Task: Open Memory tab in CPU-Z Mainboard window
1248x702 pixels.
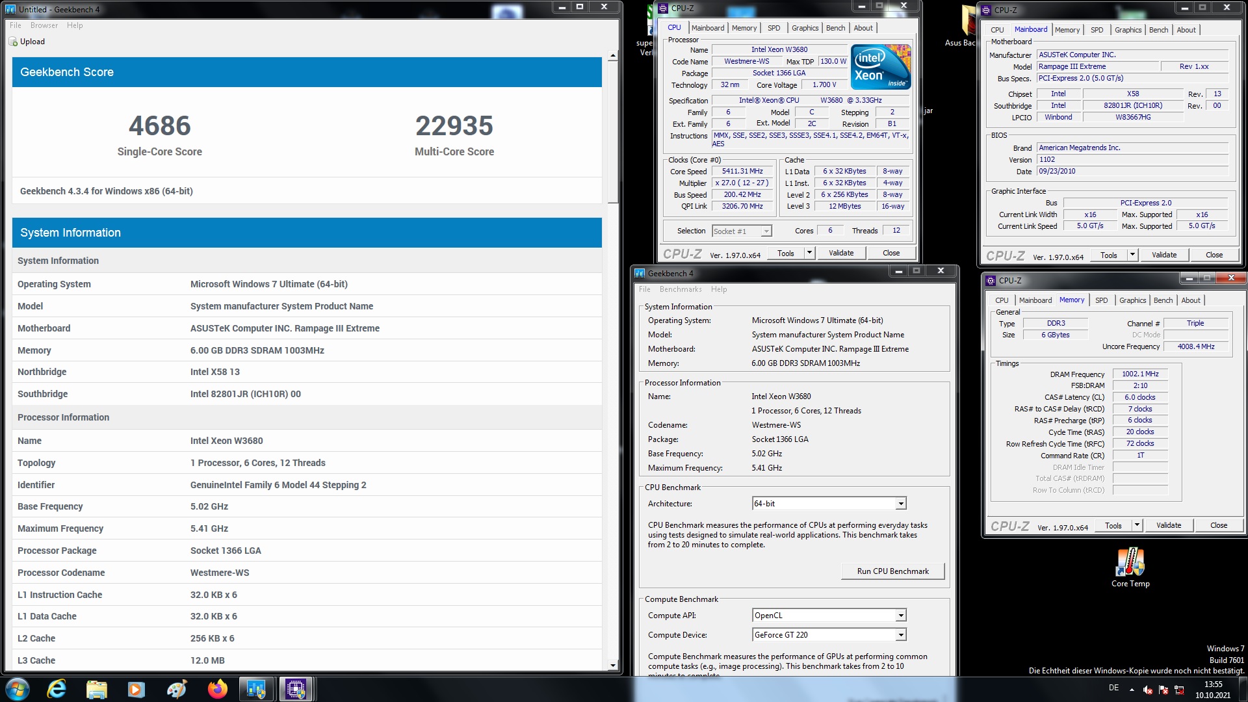Action: click(x=1067, y=30)
